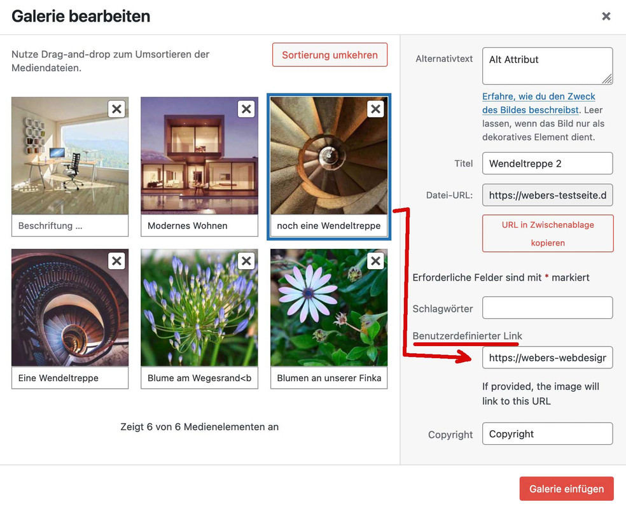Click 'Zeigt 6 von 6 Medienelementen an' text
The height and width of the screenshot is (509, 626).
(x=199, y=427)
